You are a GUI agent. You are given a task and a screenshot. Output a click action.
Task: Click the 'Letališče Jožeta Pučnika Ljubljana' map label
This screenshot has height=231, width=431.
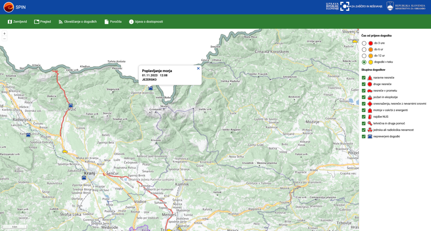click(x=151, y=180)
